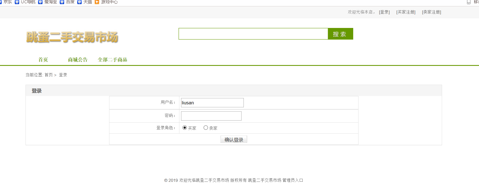Open the 商城公告 navigation tab

78,60
